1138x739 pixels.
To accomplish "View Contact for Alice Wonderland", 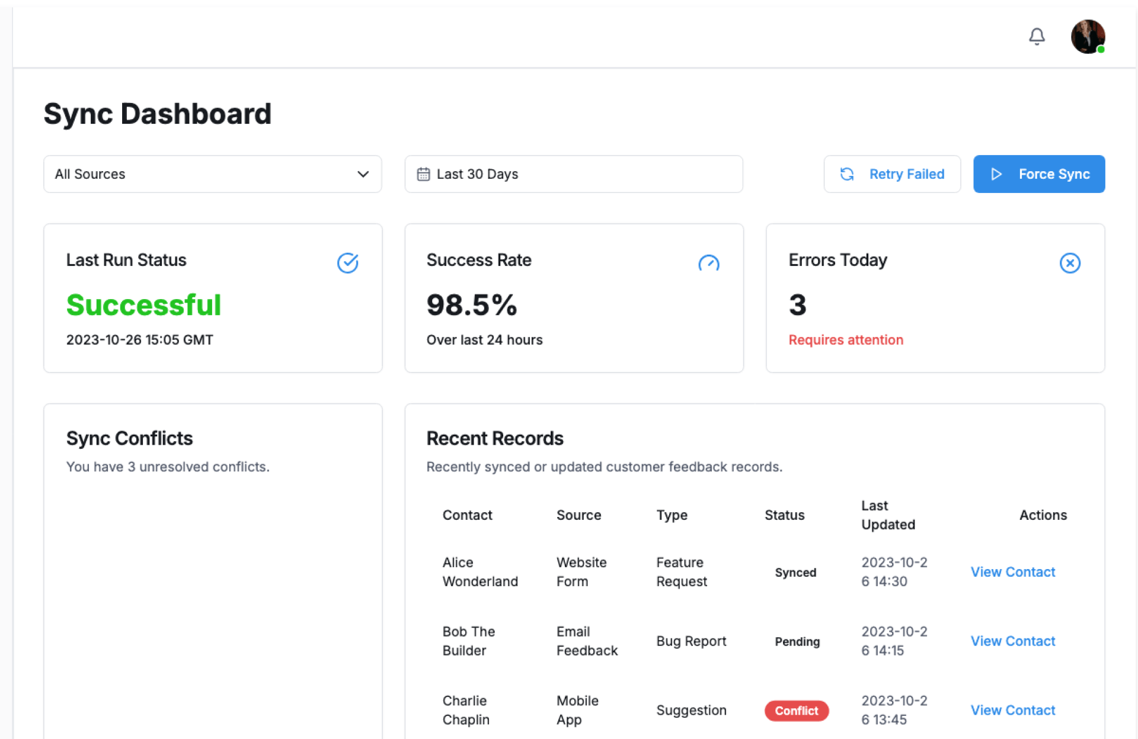I will tap(1012, 572).
